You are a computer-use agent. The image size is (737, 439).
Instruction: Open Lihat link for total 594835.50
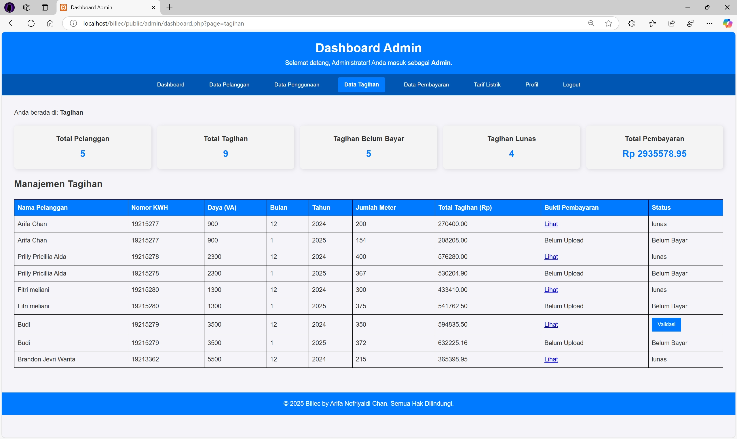tap(551, 325)
